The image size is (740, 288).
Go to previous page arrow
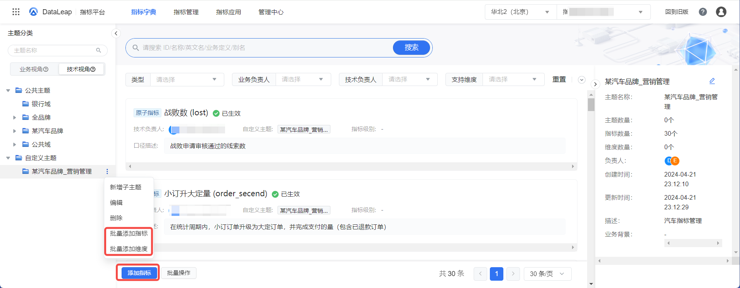pos(480,274)
